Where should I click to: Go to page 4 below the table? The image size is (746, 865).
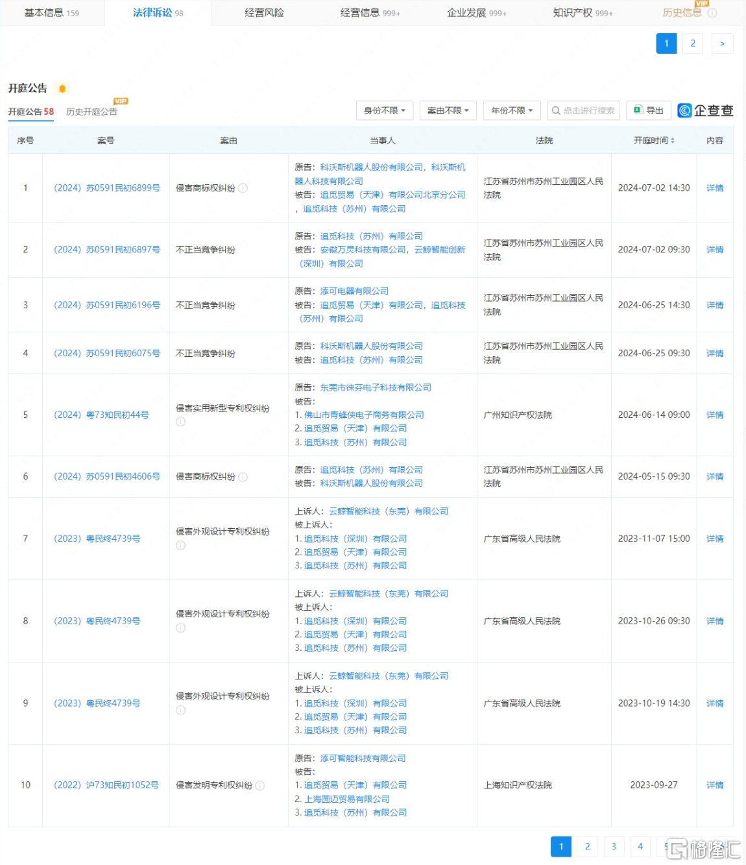[x=640, y=847]
